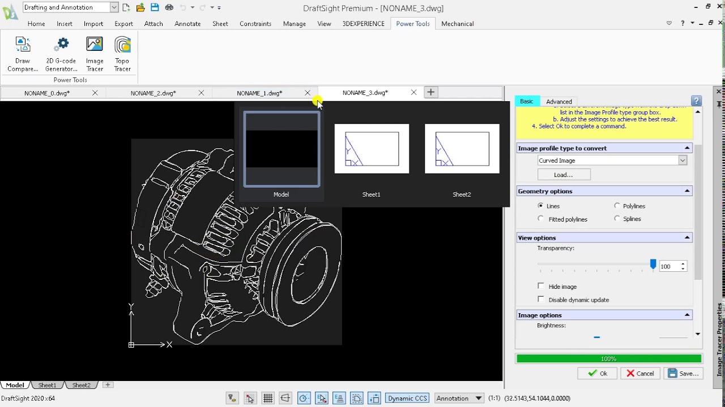Open the Home ribbon tab
The width and height of the screenshot is (725, 407).
coord(36,24)
